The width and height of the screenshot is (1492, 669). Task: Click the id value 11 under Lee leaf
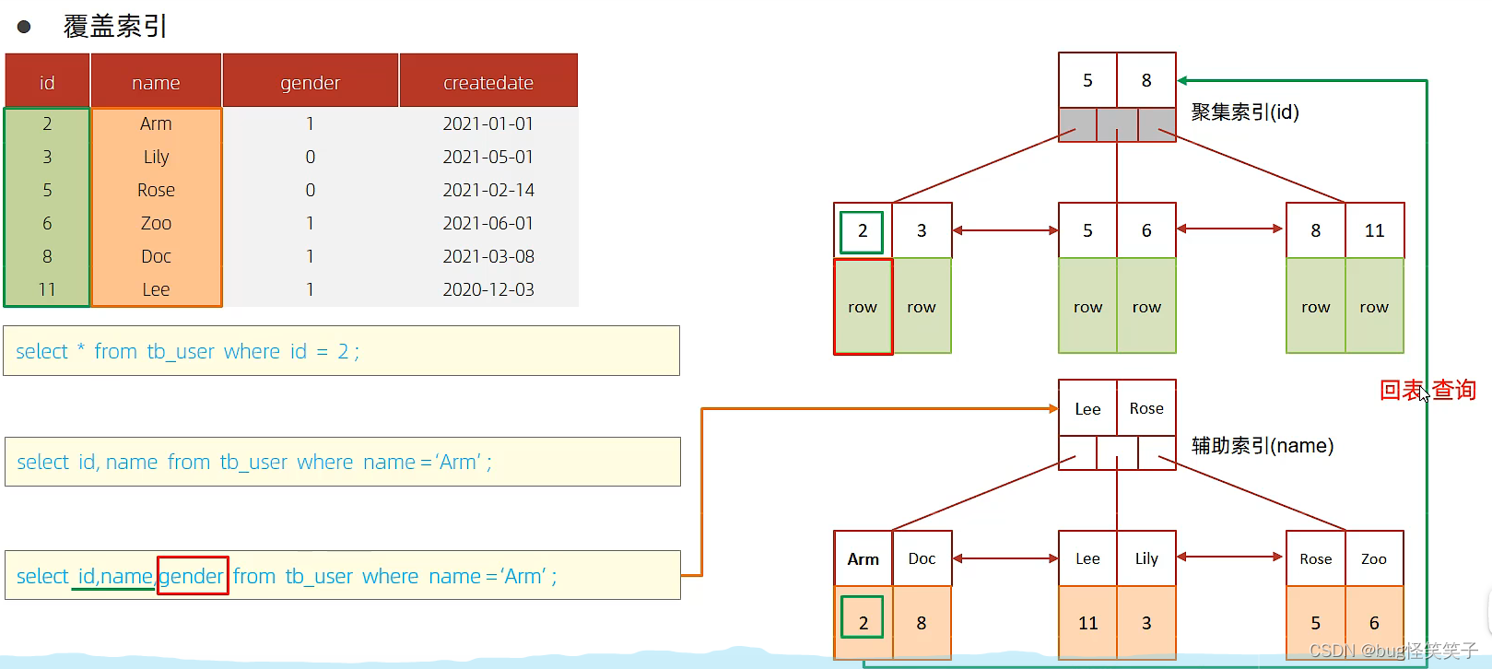click(x=1087, y=623)
